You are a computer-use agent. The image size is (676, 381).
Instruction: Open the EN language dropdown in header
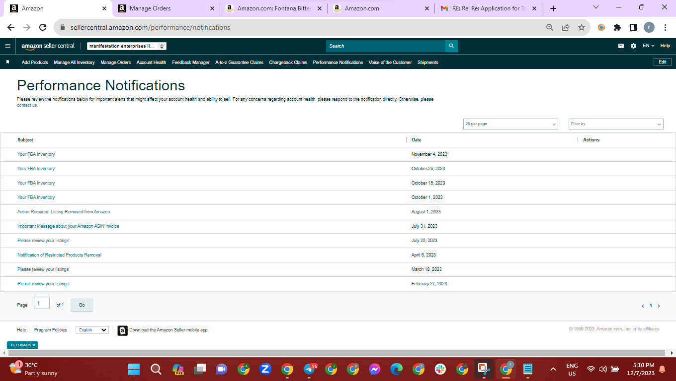click(648, 46)
